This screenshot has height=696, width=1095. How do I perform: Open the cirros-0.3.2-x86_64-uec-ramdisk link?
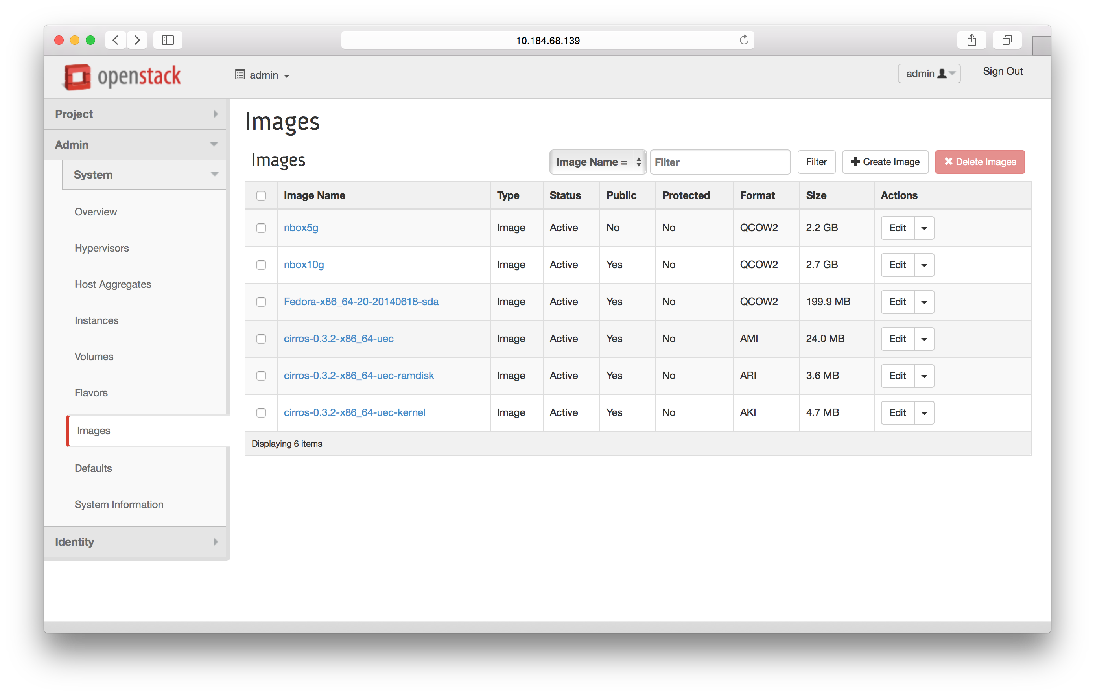[x=359, y=376]
